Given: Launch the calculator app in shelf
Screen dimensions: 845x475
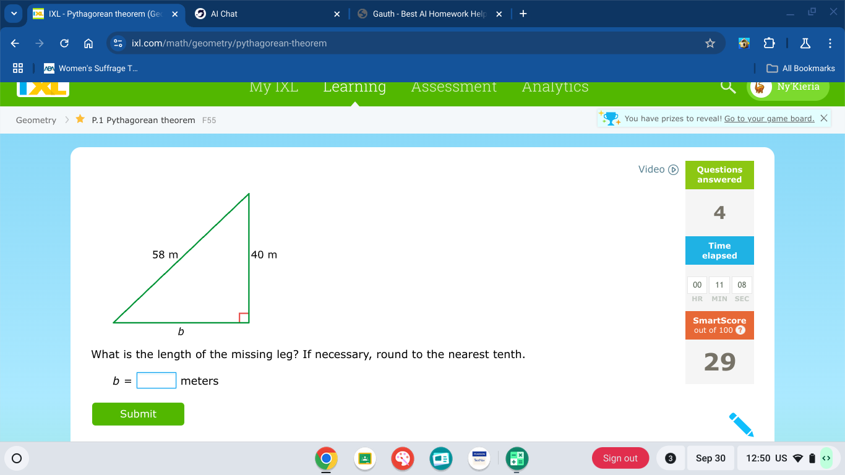Looking at the screenshot, I should point(517,458).
